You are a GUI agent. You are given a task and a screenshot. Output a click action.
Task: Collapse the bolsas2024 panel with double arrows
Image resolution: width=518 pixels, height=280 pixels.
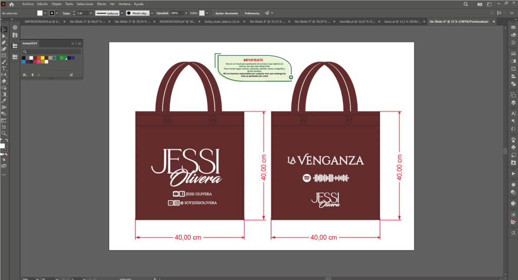pos(73,43)
